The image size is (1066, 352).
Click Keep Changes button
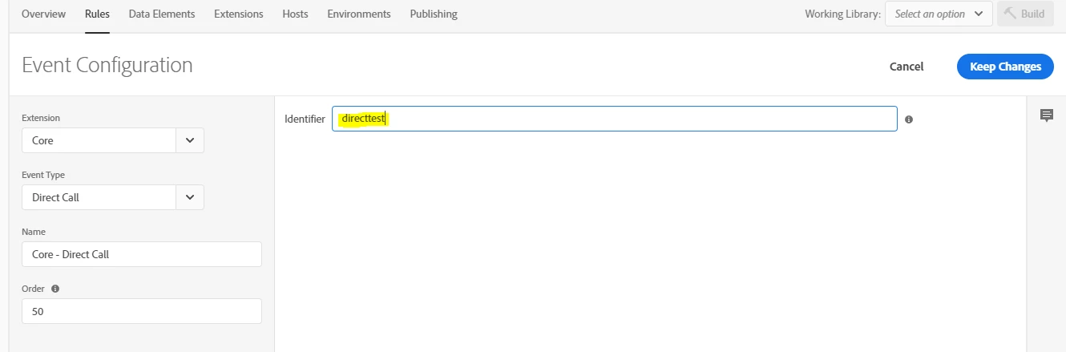(x=1005, y=67)
